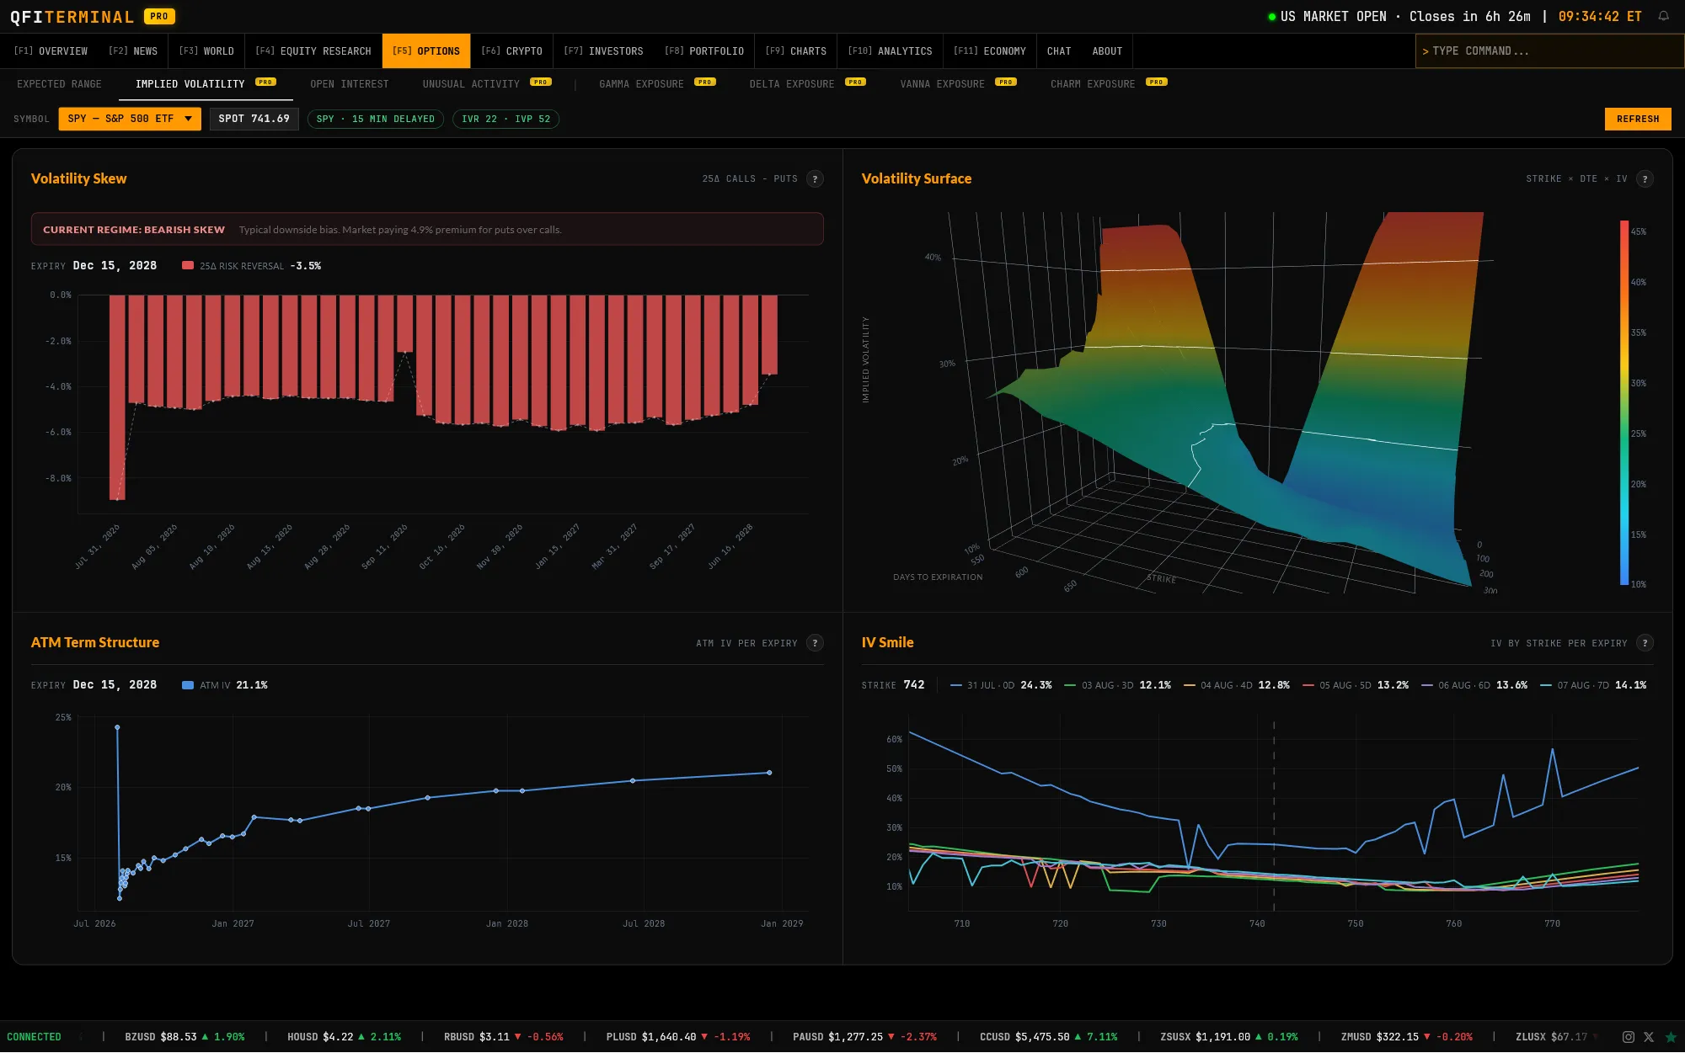The width and height of the screenshot is (1685, 1053).
Task: Click blue ATM IV legend swatch
Action: click(188, 685)
